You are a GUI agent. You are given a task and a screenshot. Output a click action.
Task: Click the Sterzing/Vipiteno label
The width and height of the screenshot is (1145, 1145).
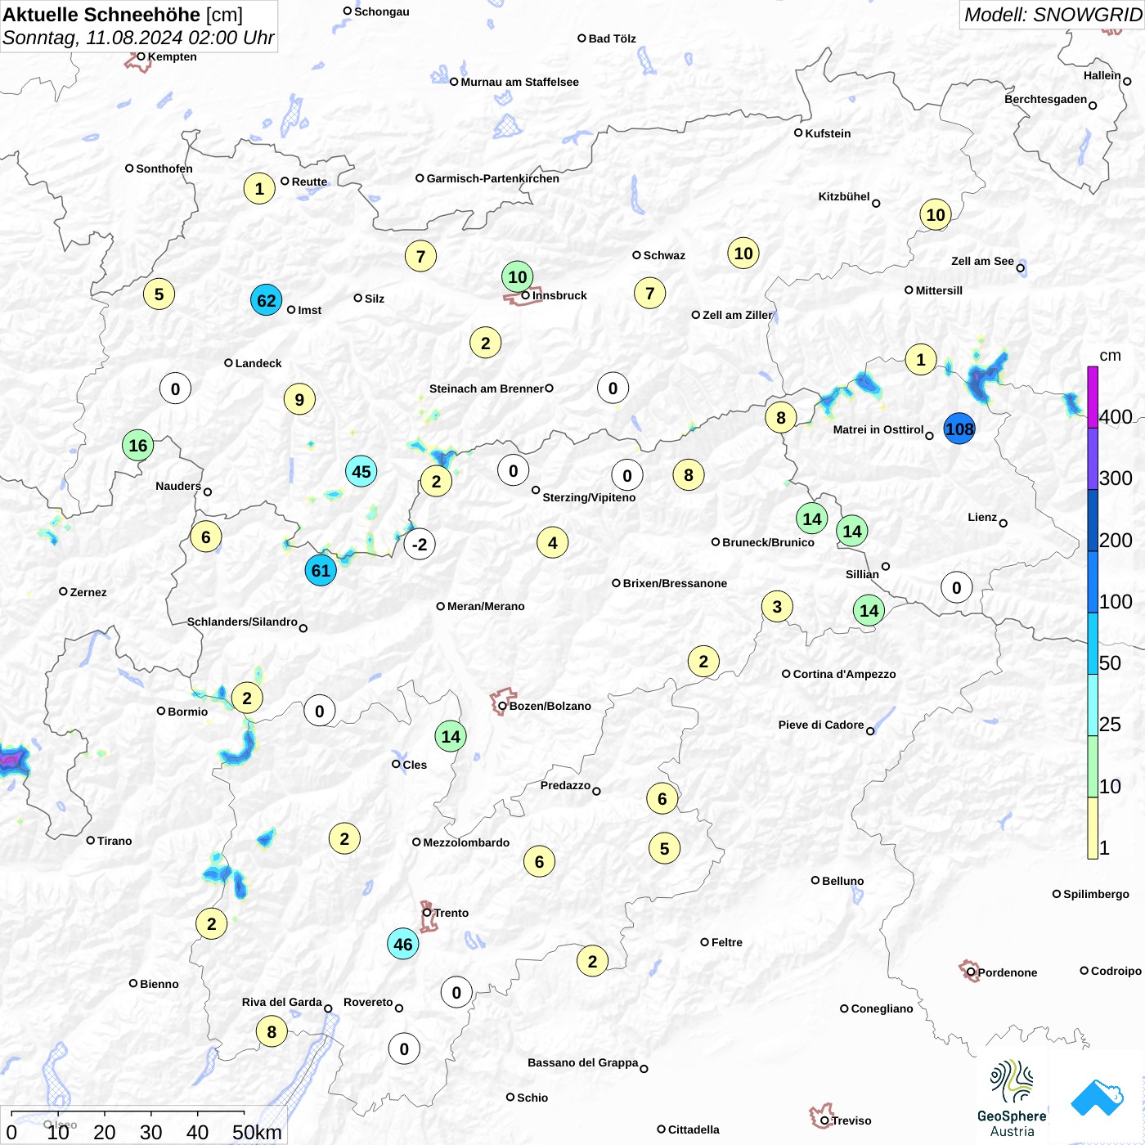tap(589, 497)
